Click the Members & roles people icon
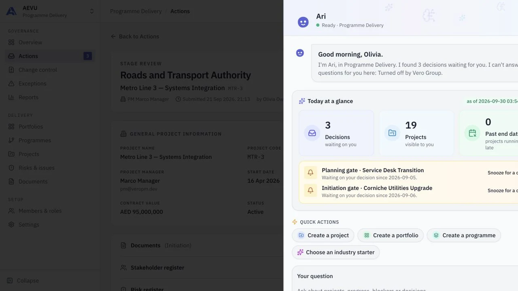This screenshot has width=518, height=291. click(11, 211)
